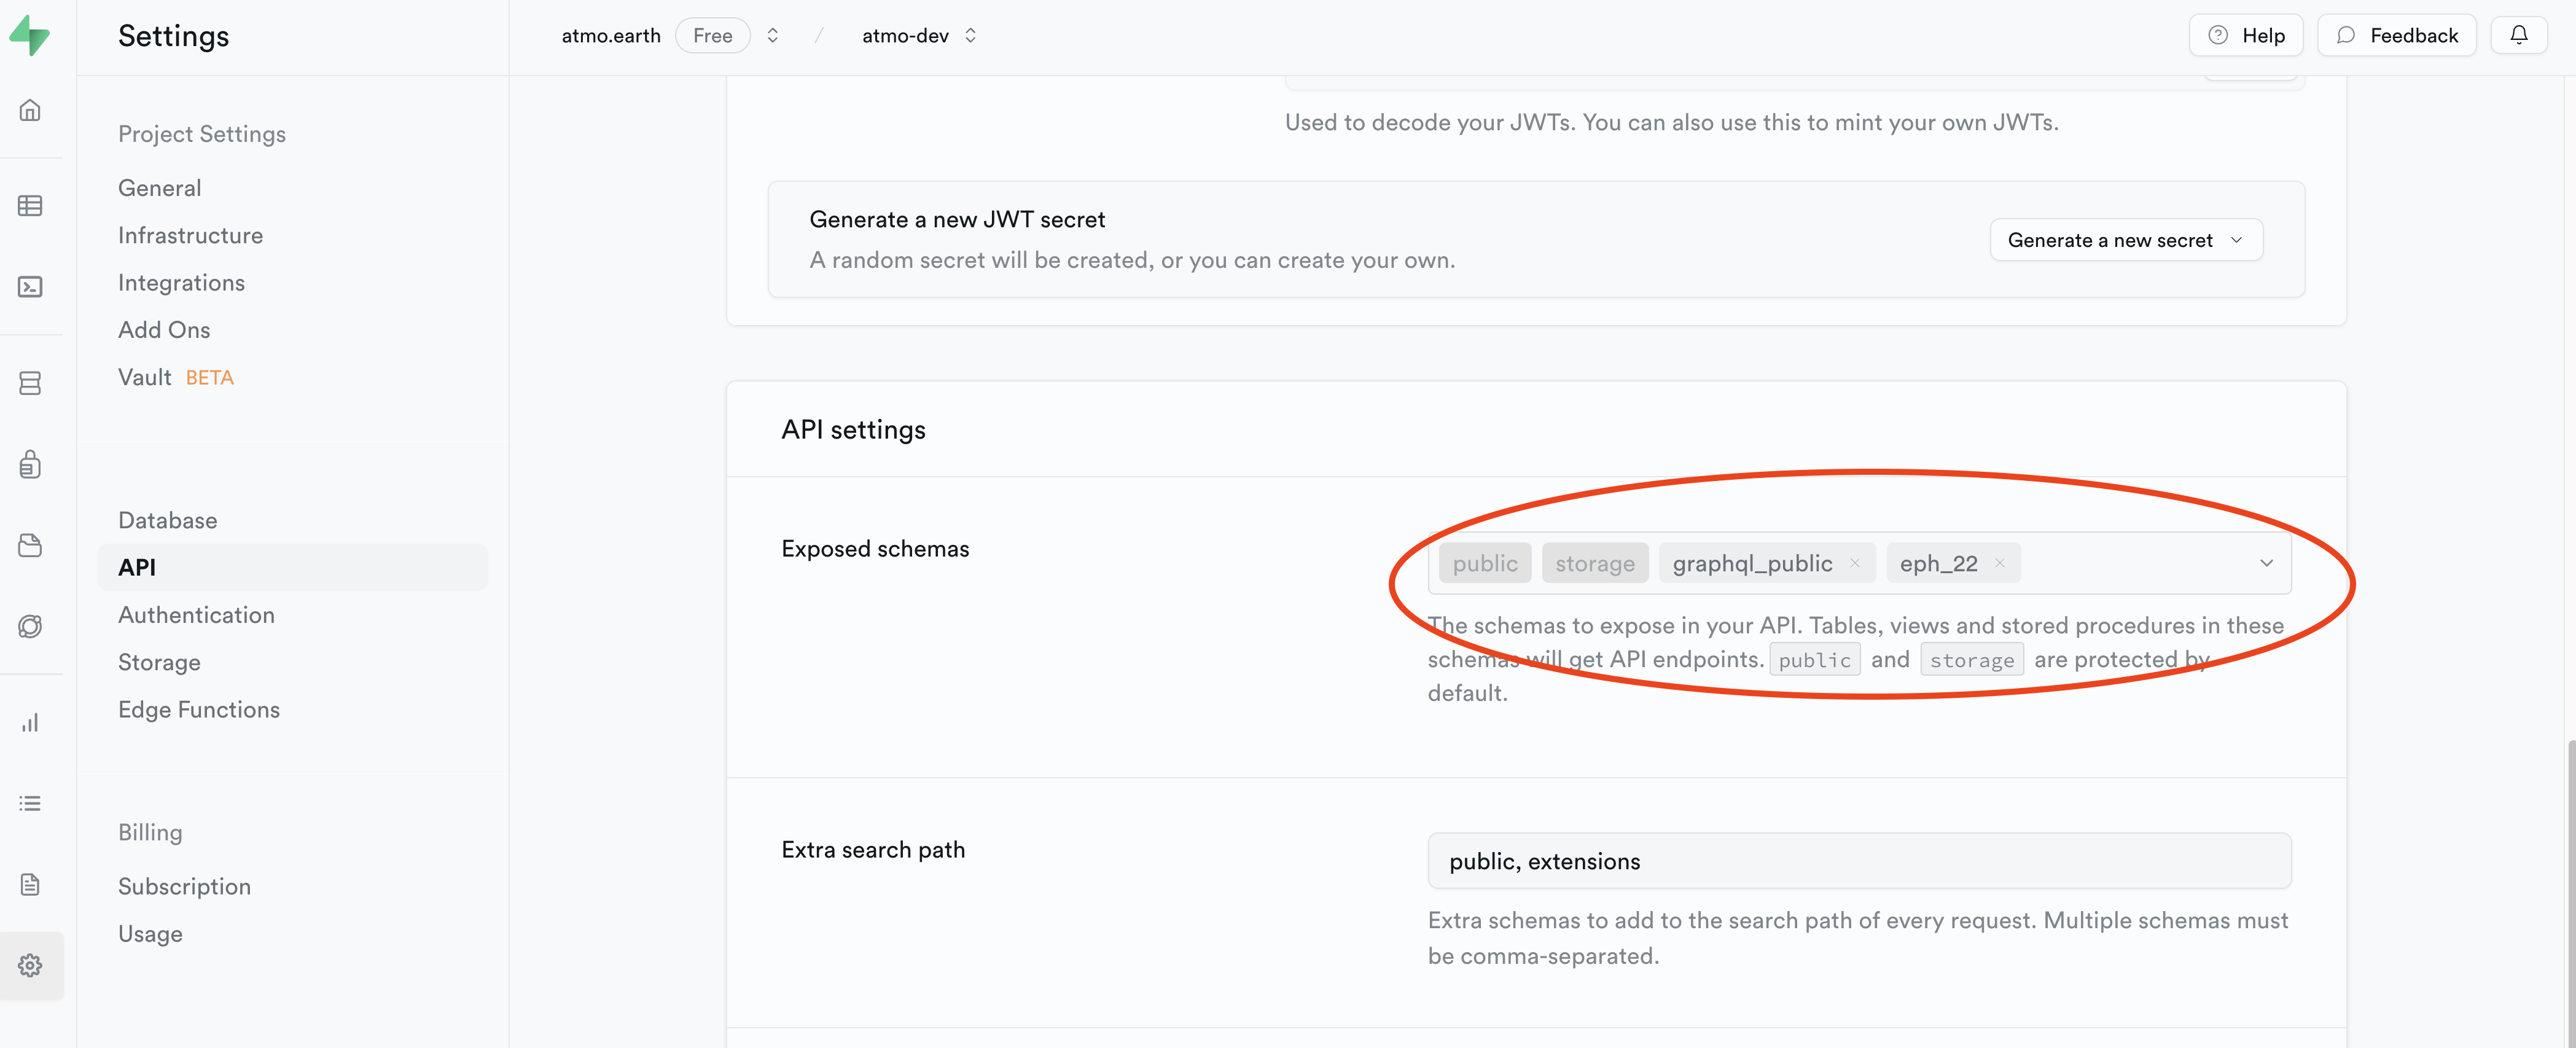Go to Authentication settings

[x=196, y=615]
